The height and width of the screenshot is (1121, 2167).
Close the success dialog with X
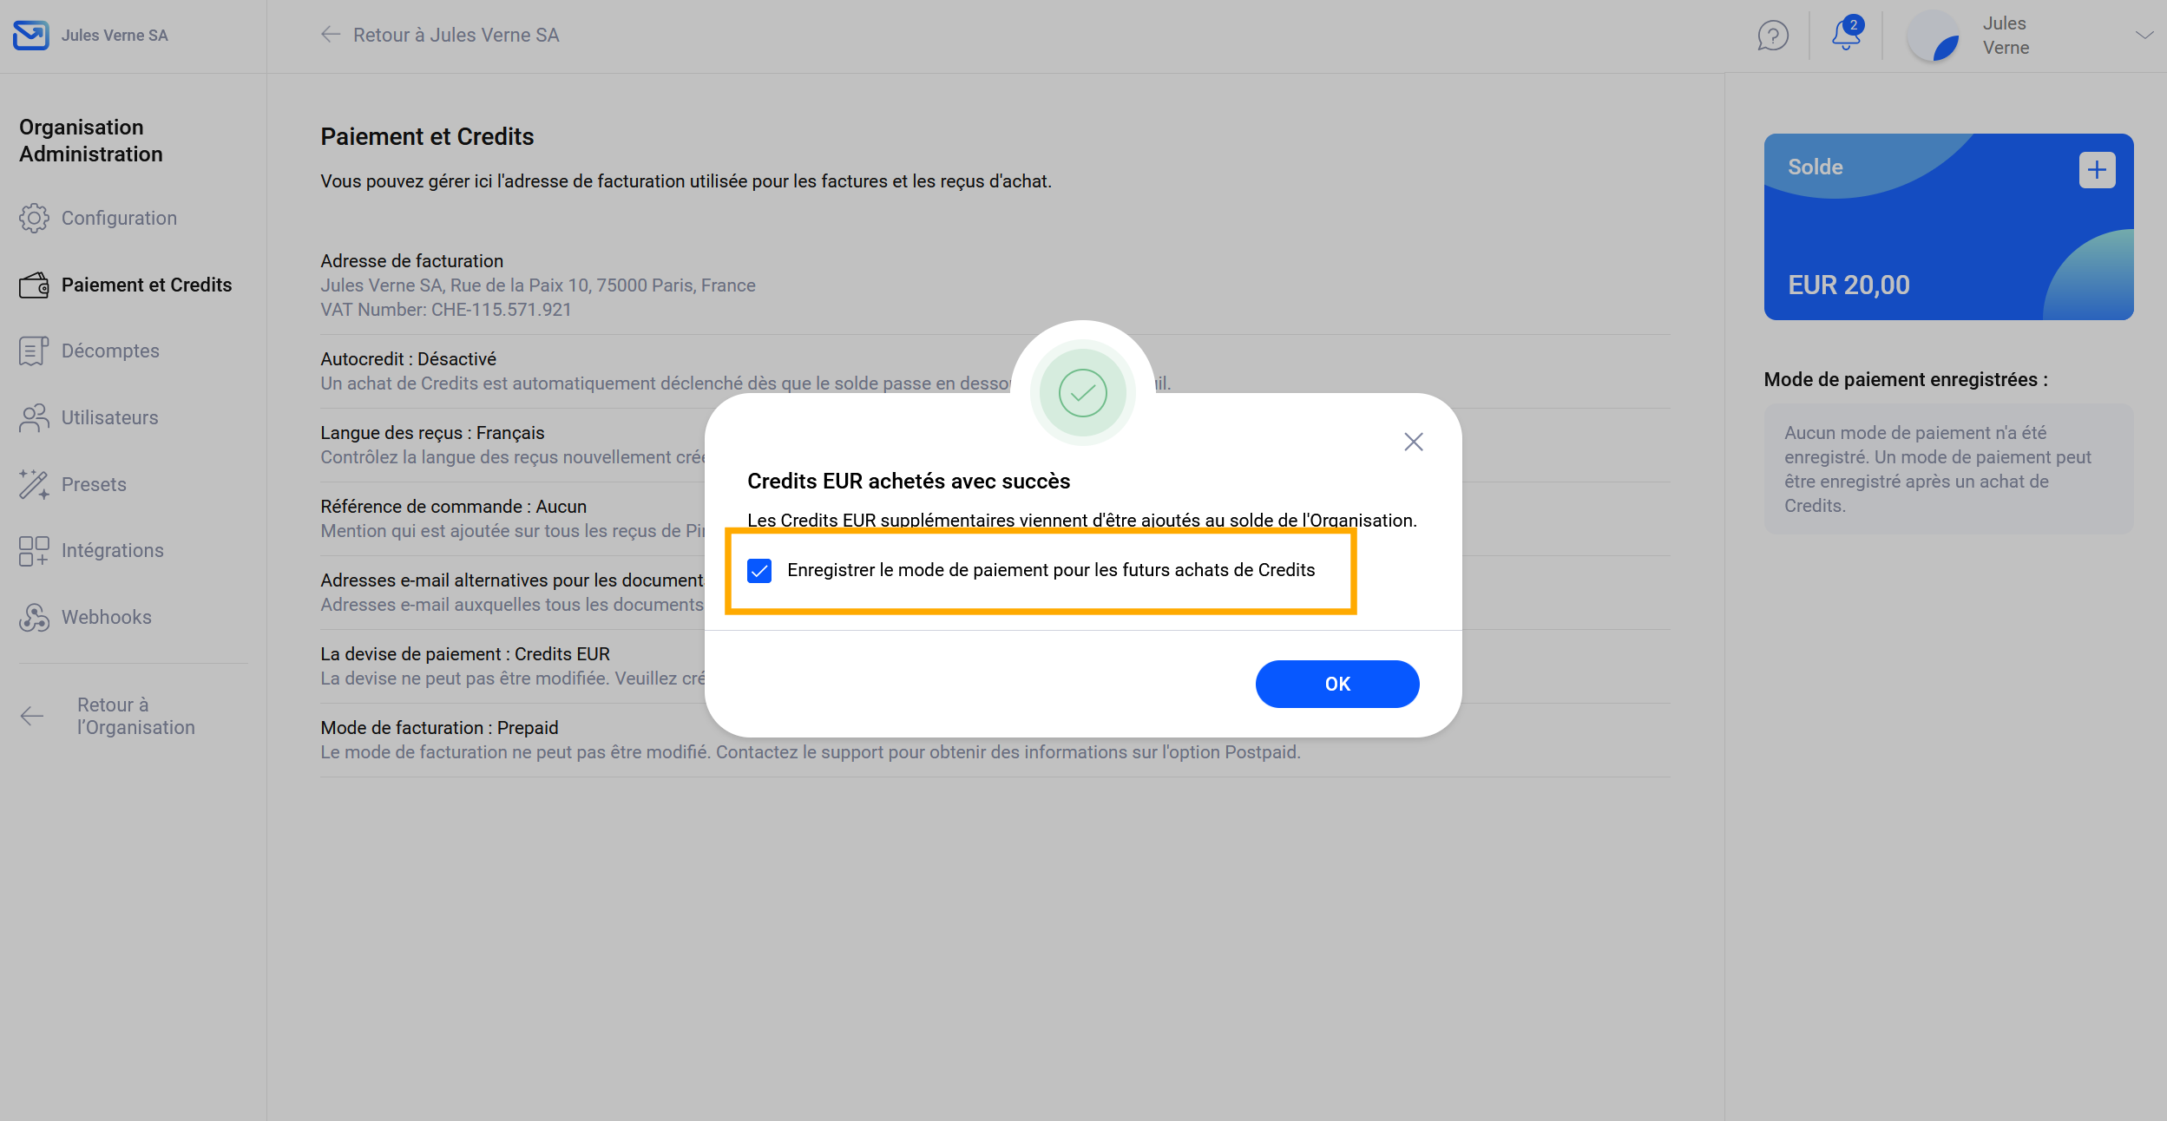pyautogui.click(x=1413, y=442)
